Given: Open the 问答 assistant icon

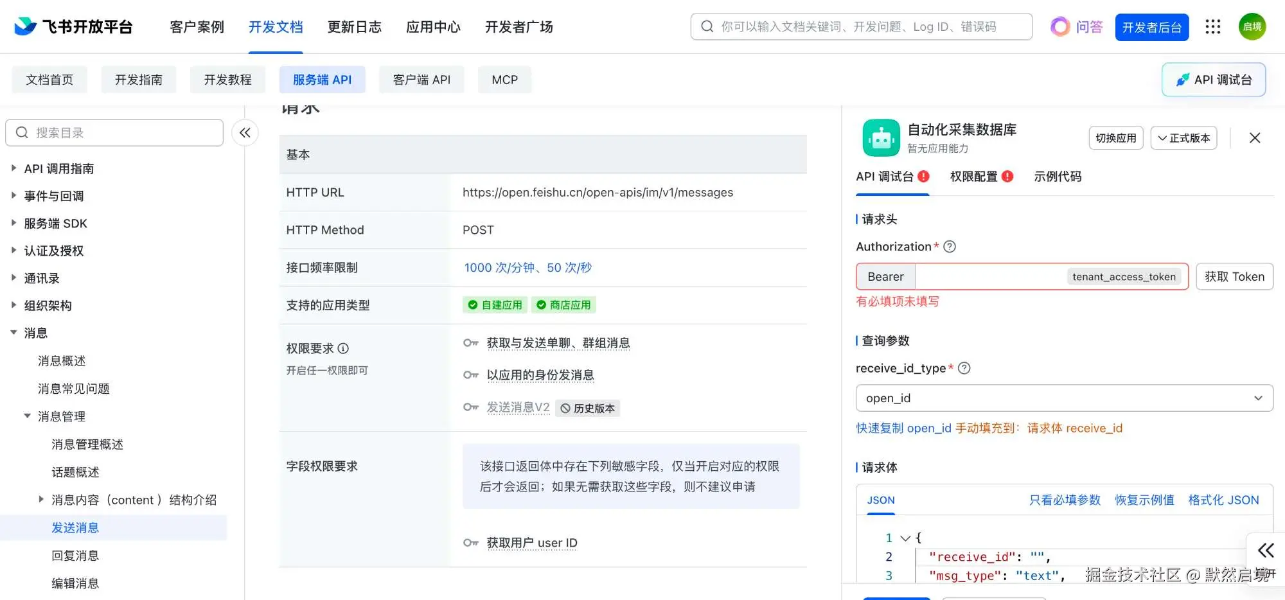Looking at the screenshot, I should [x=1060, y=26].
